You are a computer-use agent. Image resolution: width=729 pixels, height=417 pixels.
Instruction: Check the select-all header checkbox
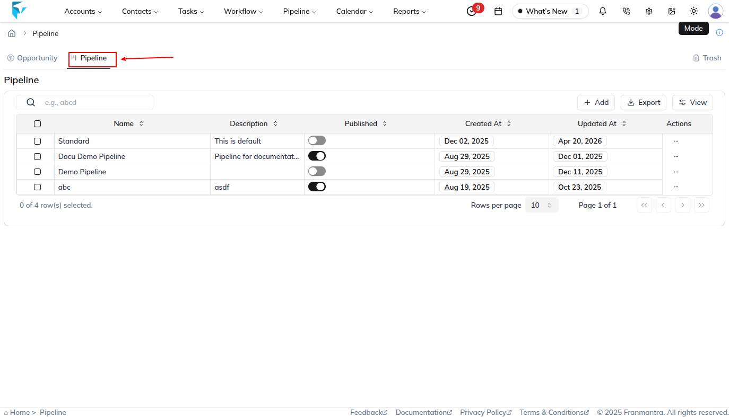pyautogui.click(x=37, y=124)
